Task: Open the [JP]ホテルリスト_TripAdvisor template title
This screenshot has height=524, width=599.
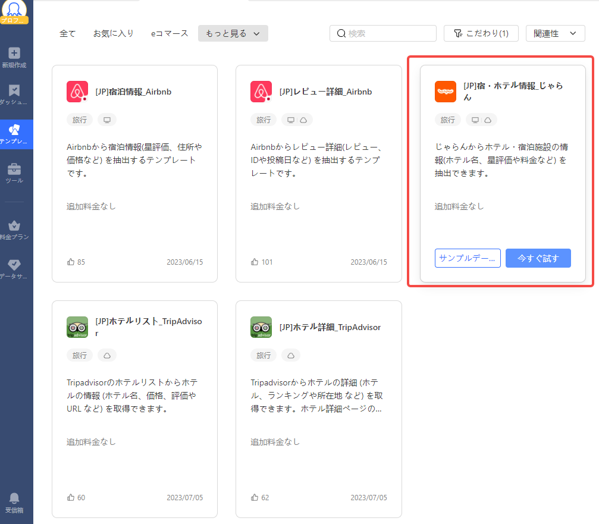Action: click(149, 327)
